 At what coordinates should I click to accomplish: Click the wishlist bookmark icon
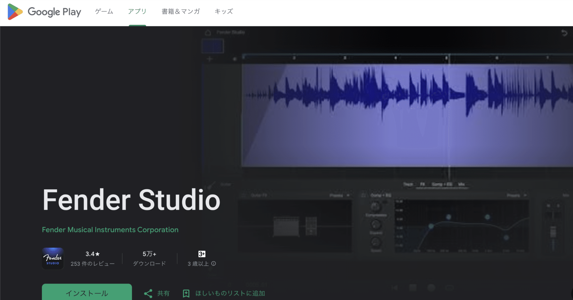(x=186, y=293)
